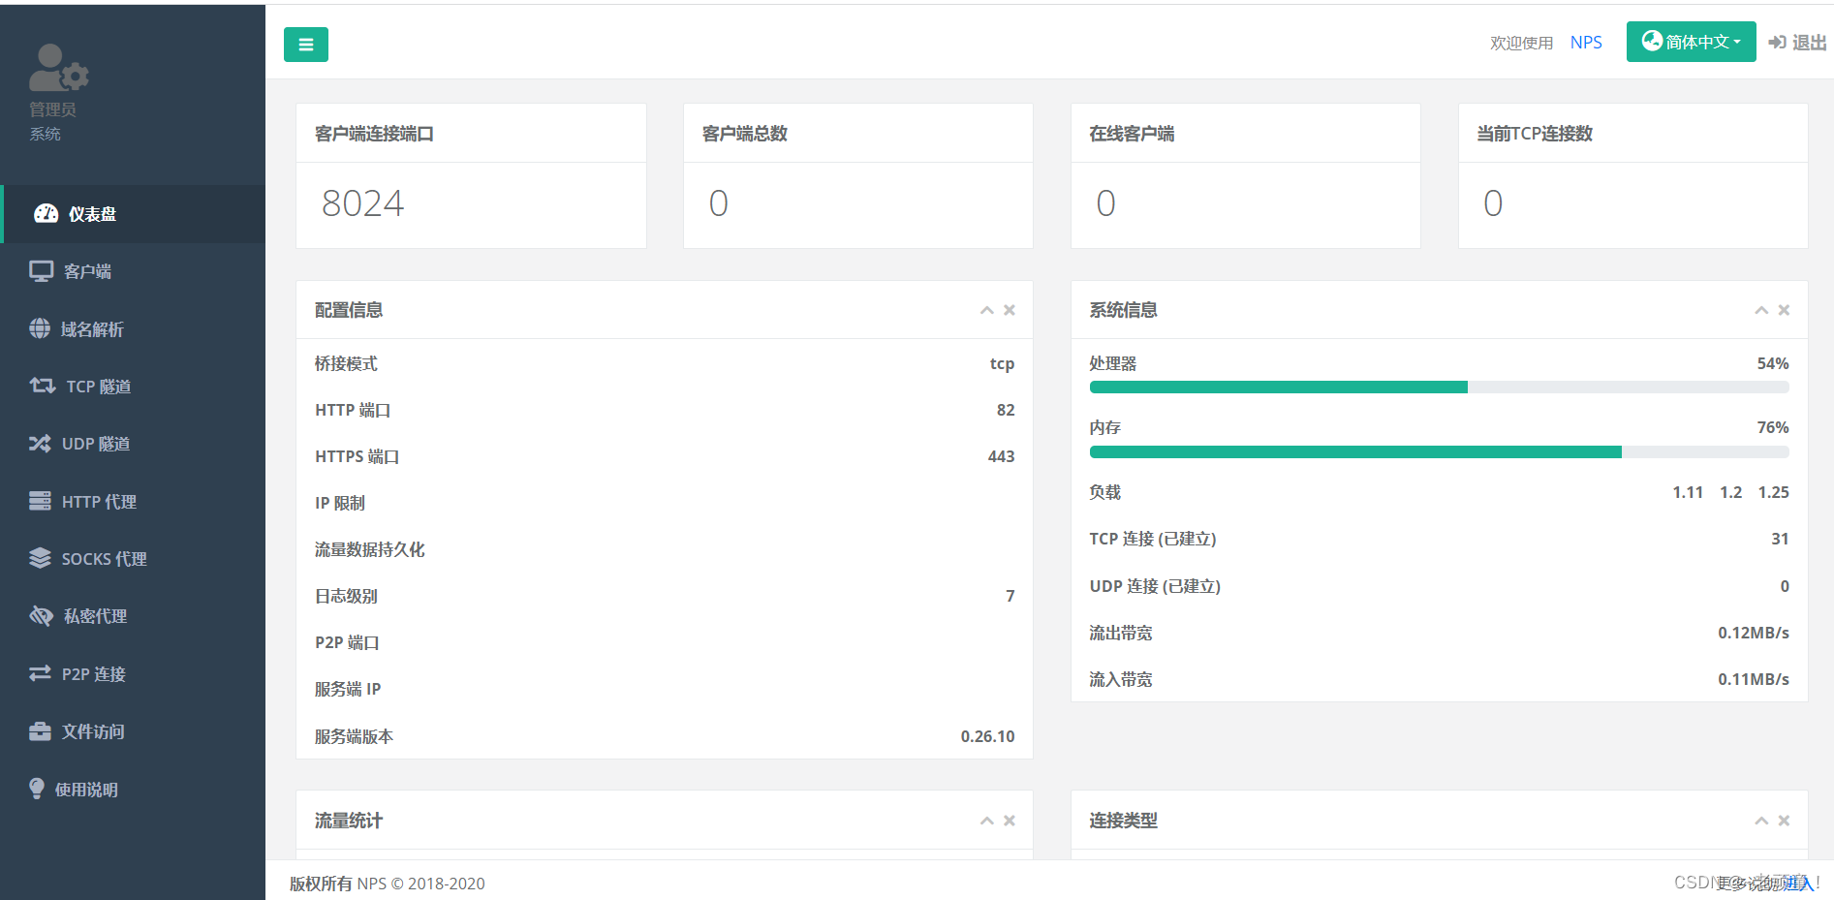Click the retweet icon beside TCP 隧道
The image size is (1834, 900).
(x=42, y=386)
